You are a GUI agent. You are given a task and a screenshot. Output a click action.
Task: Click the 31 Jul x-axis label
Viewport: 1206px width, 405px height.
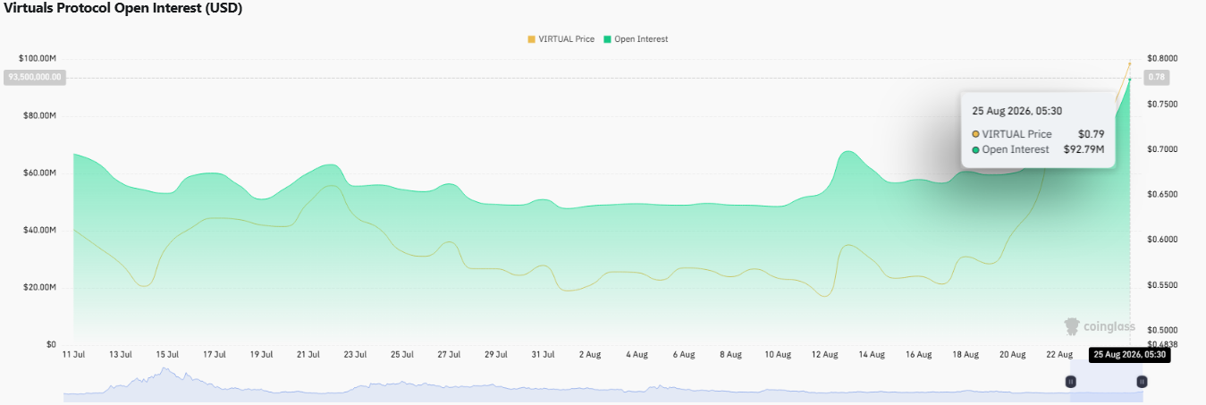tap(543, 355)
